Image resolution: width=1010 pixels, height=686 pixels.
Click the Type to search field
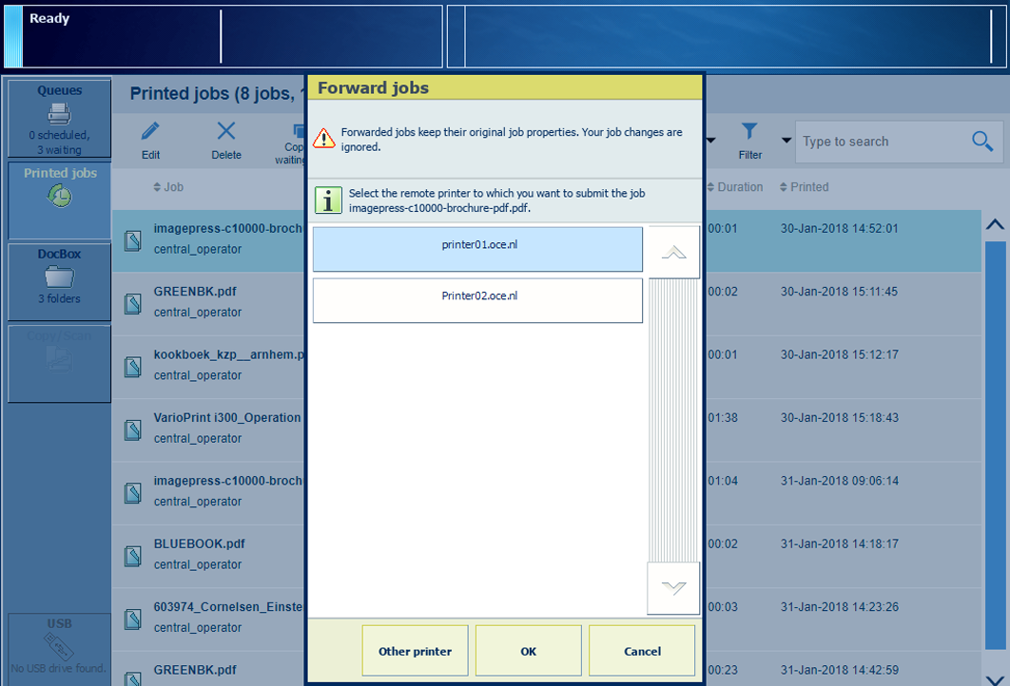click(880, 142)
